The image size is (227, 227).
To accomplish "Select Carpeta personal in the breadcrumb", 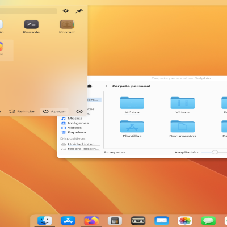I will pos(131,86).
